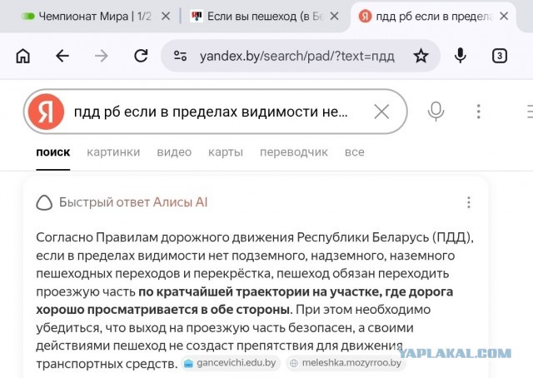Bookmark this page with star icon
533x378 pixels.
click(421, 56)
